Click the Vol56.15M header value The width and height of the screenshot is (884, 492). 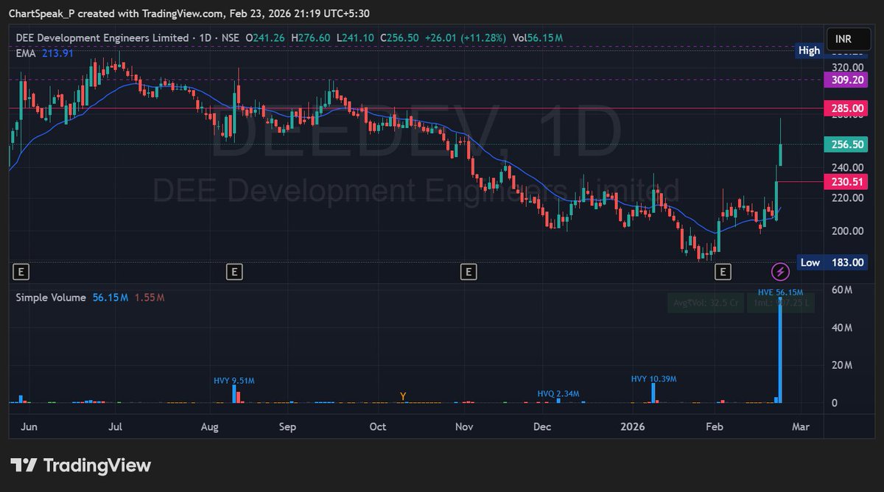coord(536,37)
